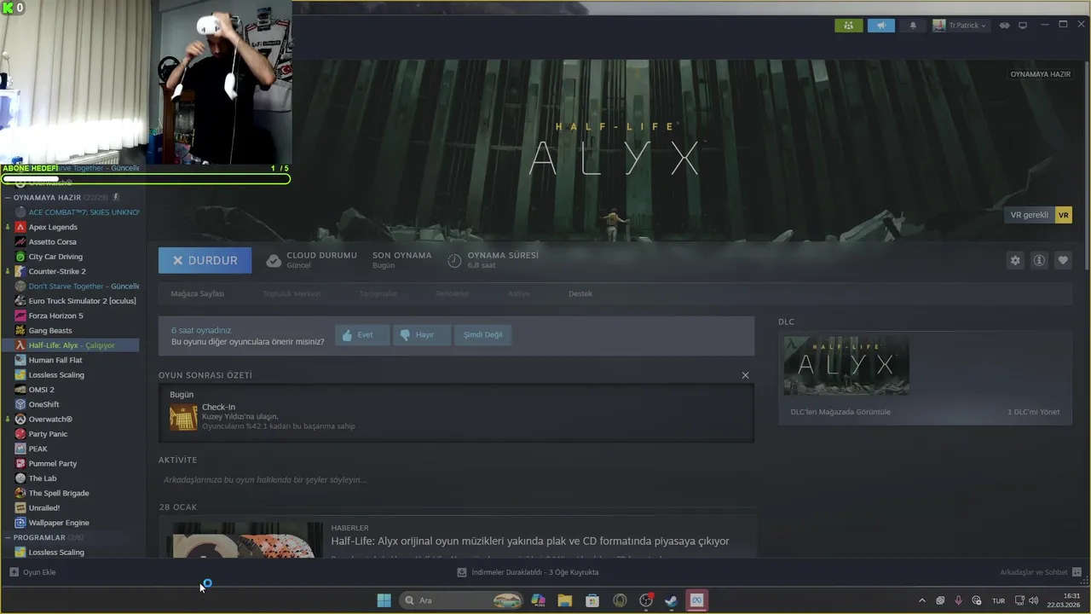The image size is (1091, 614).
Task: Type in the activity input field
Action: [456, 480]
